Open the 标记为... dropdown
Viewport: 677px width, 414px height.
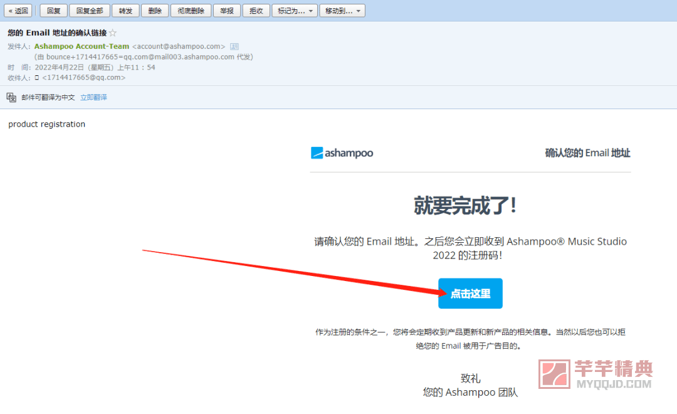(x=295, y=11)
